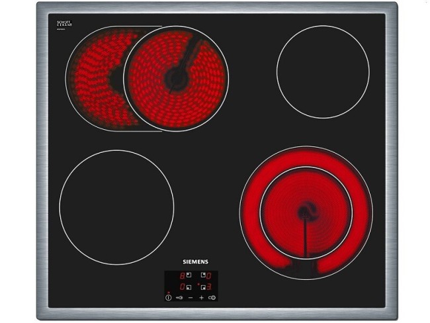Click the unlit rear-right cooking zone

click(x=322, y=71)
